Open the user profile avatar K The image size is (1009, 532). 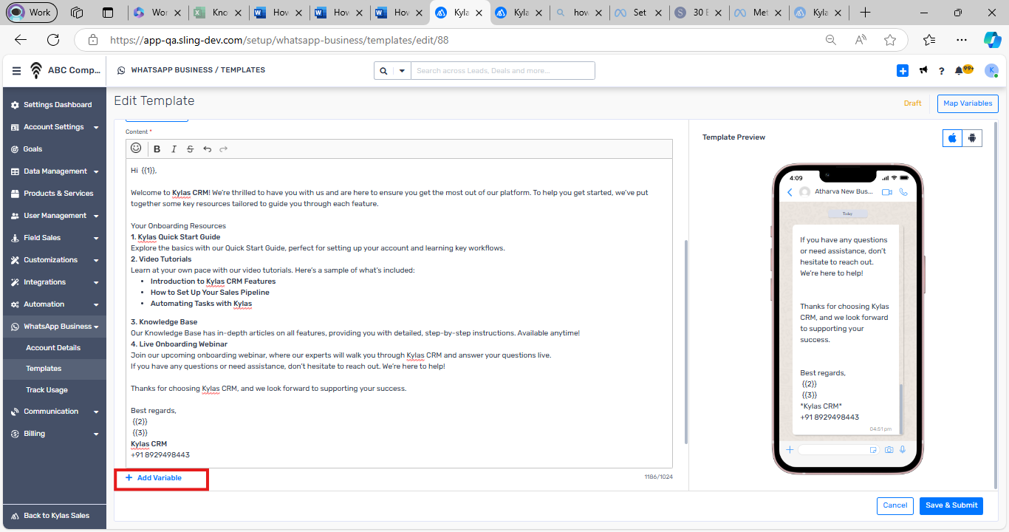tap(991, 70)
